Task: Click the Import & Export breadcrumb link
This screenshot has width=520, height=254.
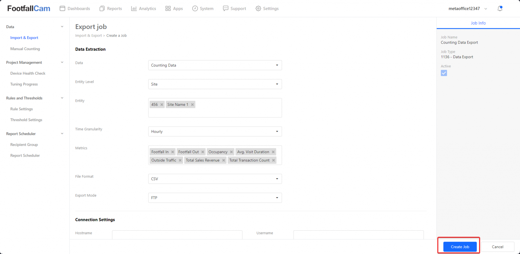Action: click(88, 35)
